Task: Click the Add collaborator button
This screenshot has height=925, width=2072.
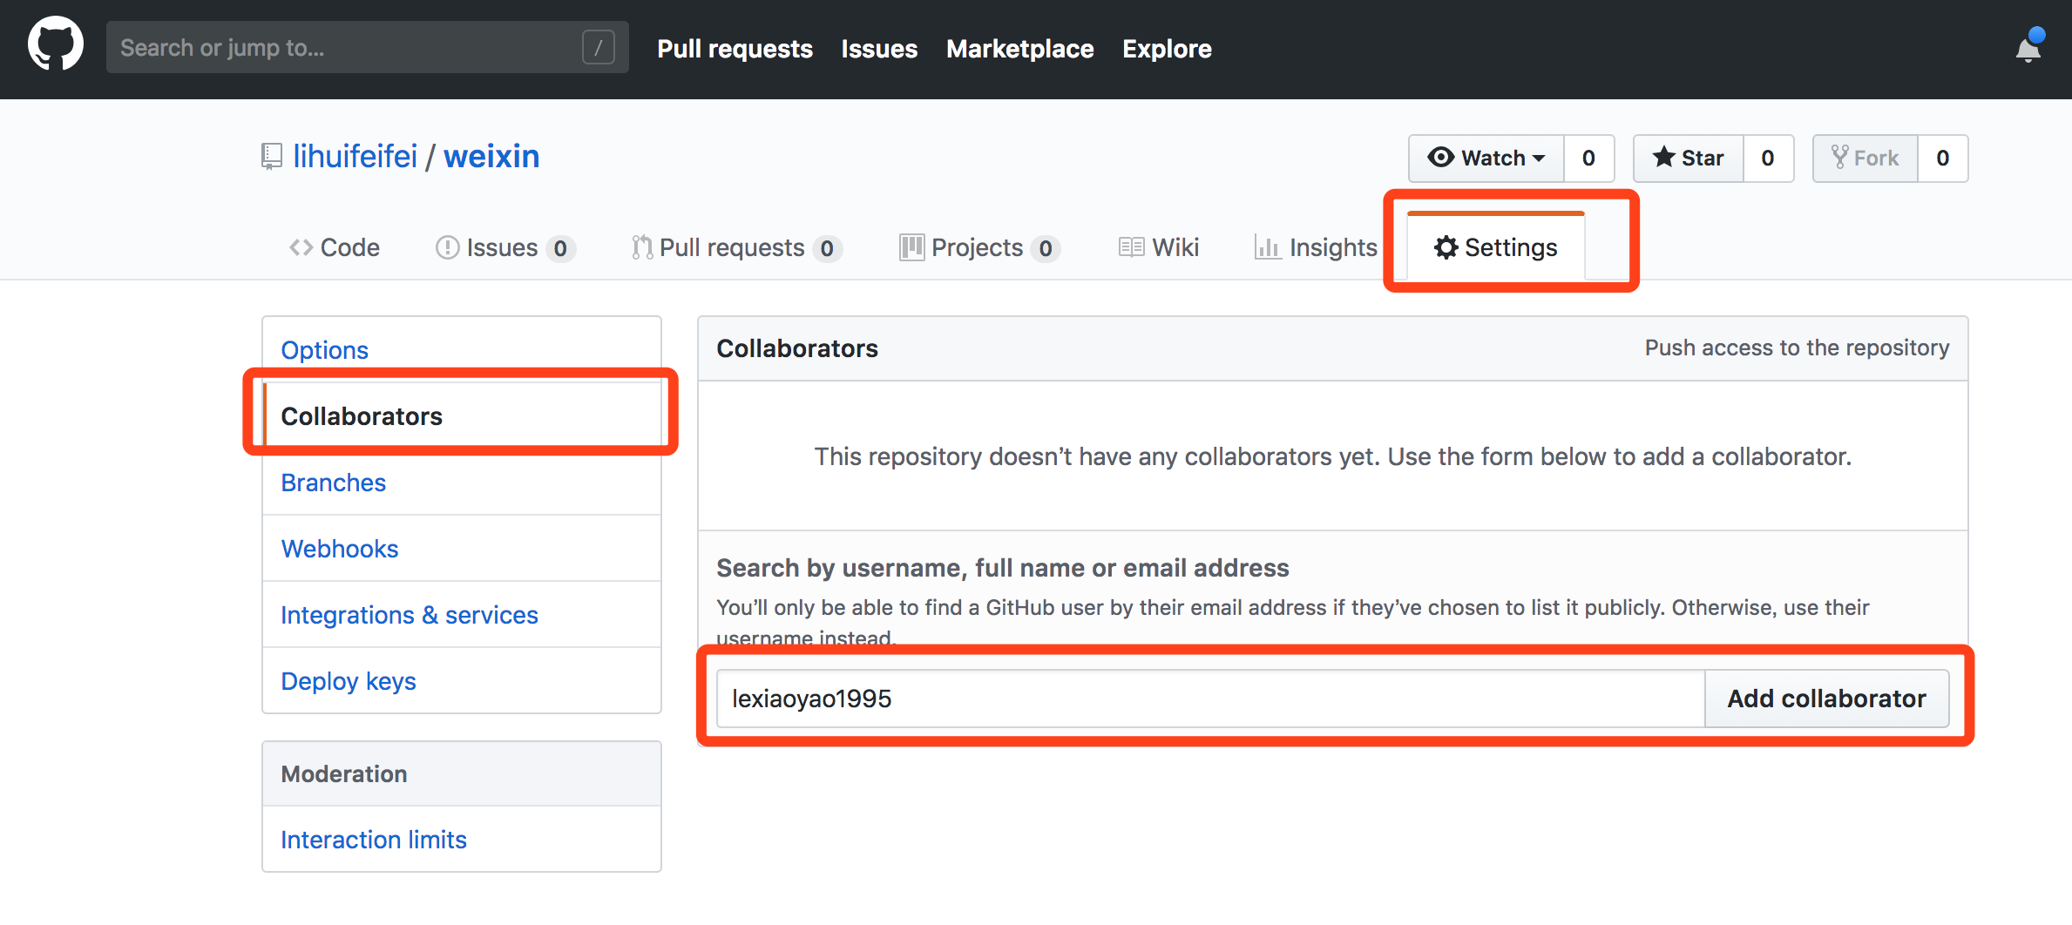Action: click(x=1826, y=699)
